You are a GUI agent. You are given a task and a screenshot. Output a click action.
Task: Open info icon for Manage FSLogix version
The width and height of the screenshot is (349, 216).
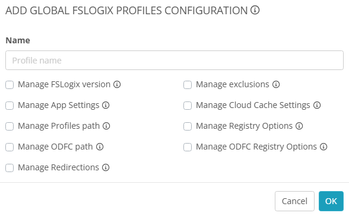click(117, 84)
